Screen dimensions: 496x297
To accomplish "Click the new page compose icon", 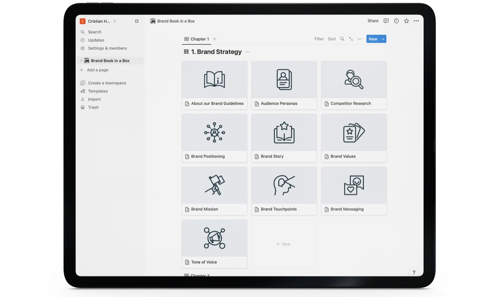I will point(137,21).
